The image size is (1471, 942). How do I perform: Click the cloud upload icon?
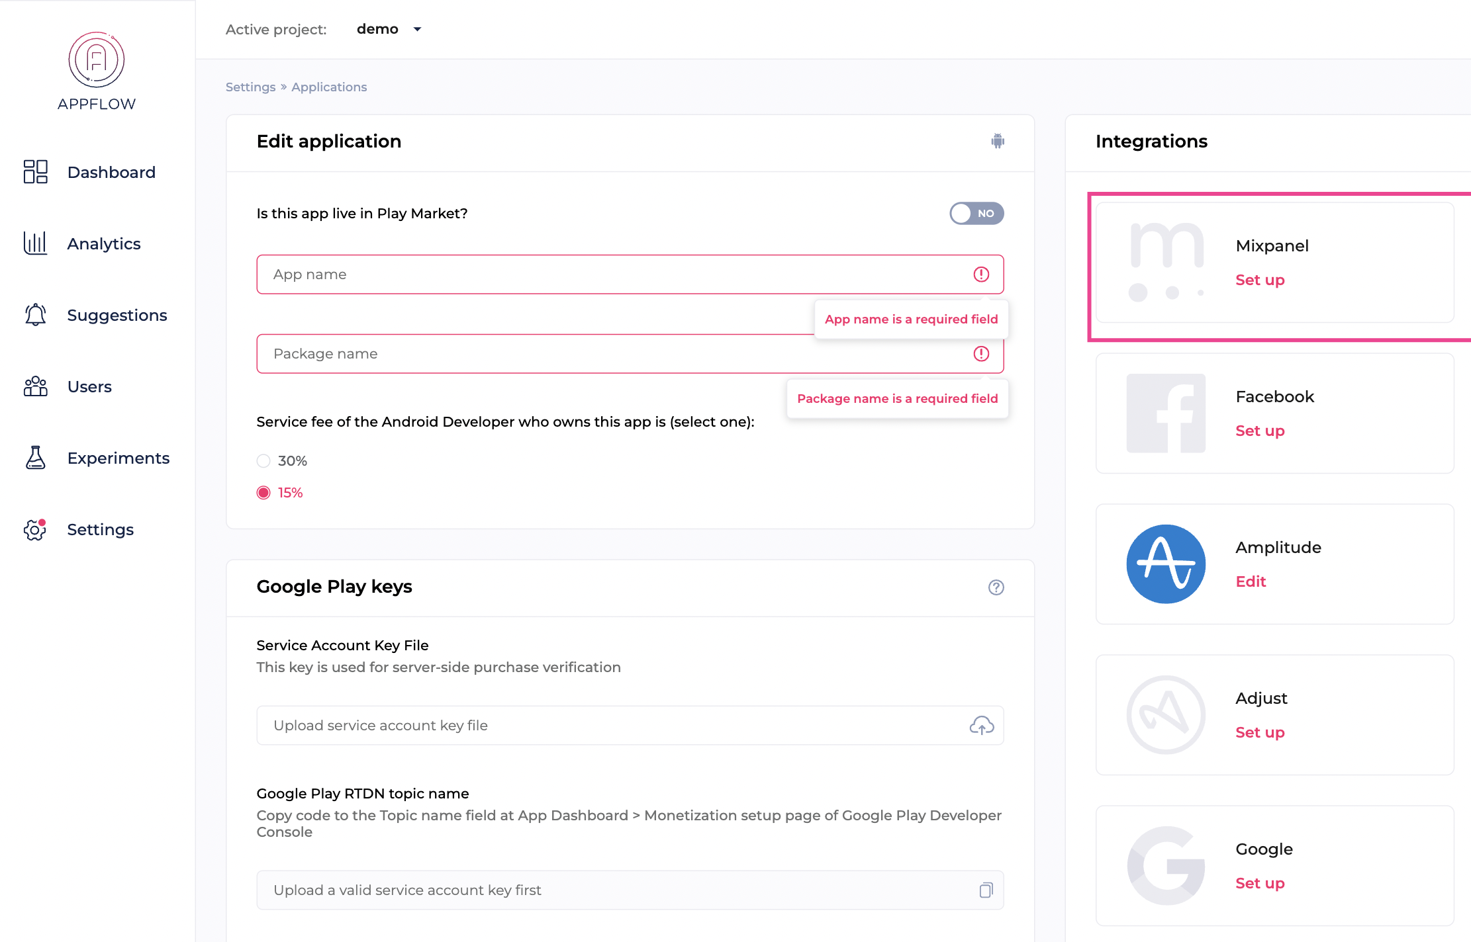[981, 726]
